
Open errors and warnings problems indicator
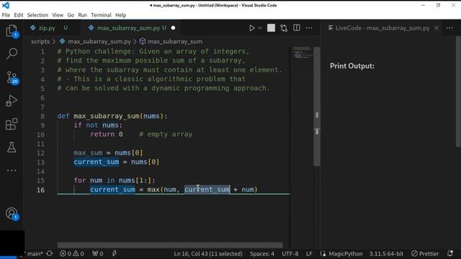(x=72, y=253)
